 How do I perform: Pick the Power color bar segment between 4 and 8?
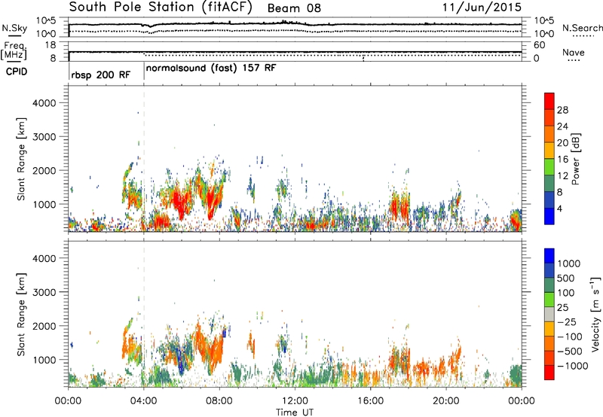tap(549, 200)
